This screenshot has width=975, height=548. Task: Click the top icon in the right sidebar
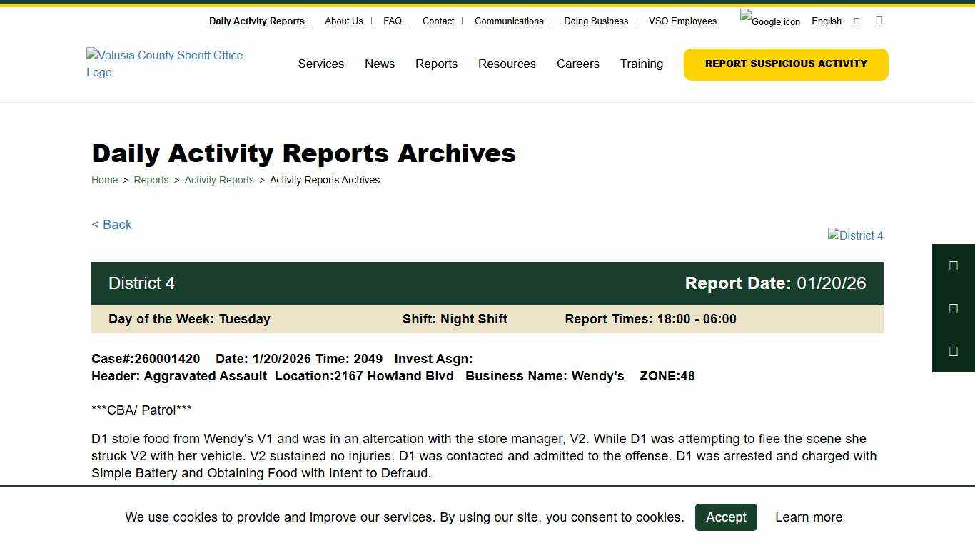pyautogui.click(x=954, y=265)
